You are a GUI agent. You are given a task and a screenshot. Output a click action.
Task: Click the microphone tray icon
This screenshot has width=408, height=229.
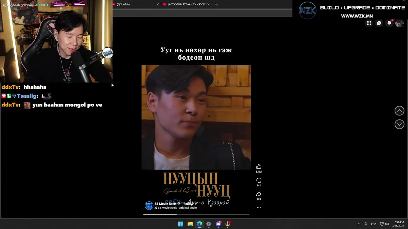(x=366, y=224)
